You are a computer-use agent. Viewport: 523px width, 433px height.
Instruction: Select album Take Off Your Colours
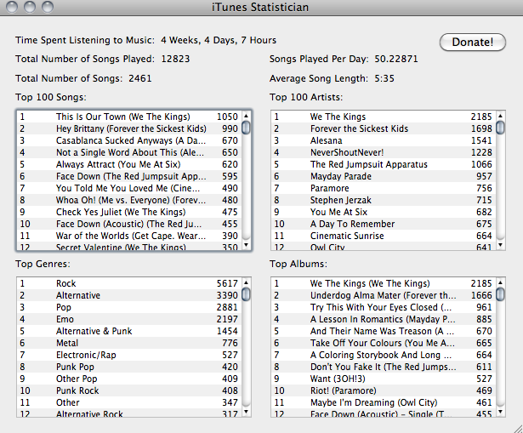point(384,344)
